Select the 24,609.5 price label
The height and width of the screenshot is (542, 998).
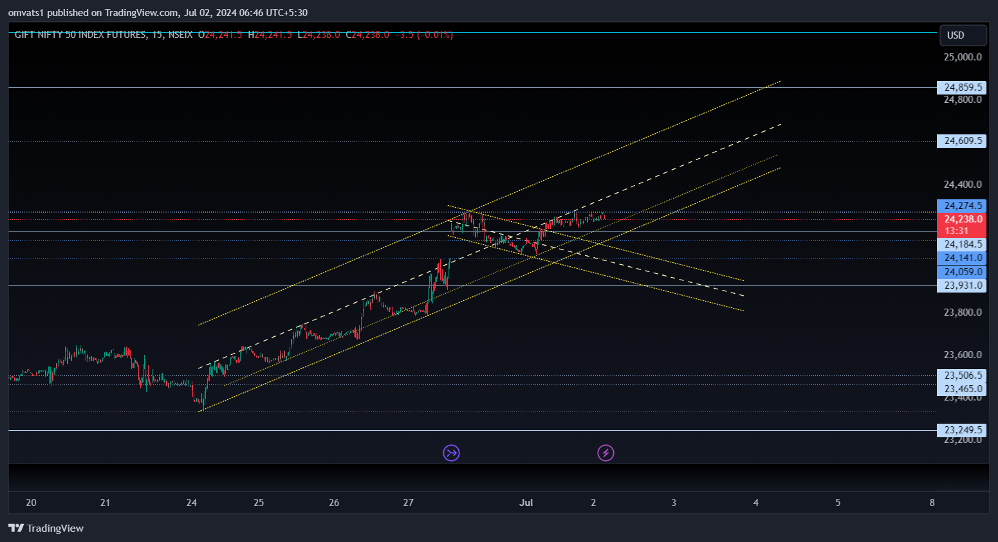pyautogui.click(x=962, y=141)
